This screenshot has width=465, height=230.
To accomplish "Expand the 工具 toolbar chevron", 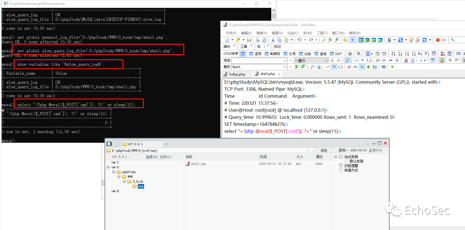I will click(251, 46).
